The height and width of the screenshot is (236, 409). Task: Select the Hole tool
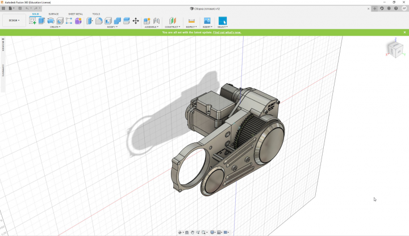coord(60,21)
